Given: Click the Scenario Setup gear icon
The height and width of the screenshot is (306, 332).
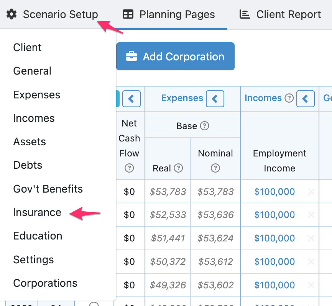Looking at the screenshot, I should coord(11,14).
